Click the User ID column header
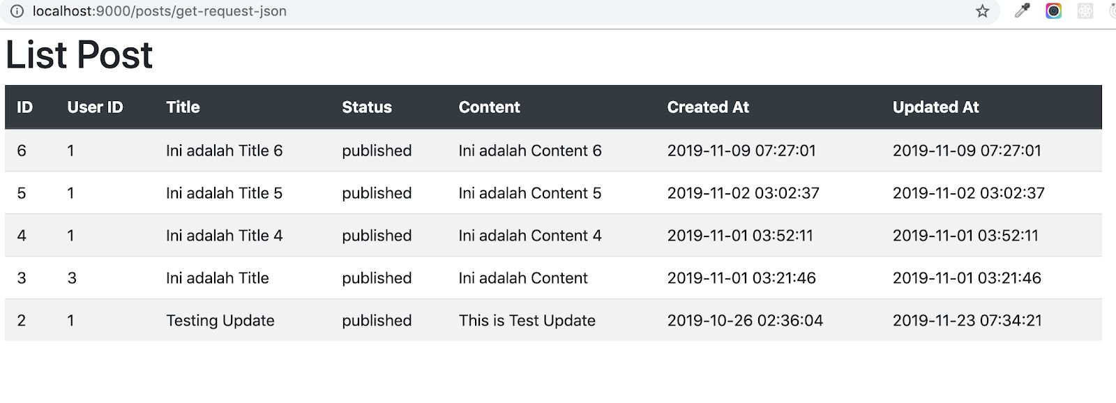Image resolution: width=1116 pixels, height=403 pixels. (94, 107)
